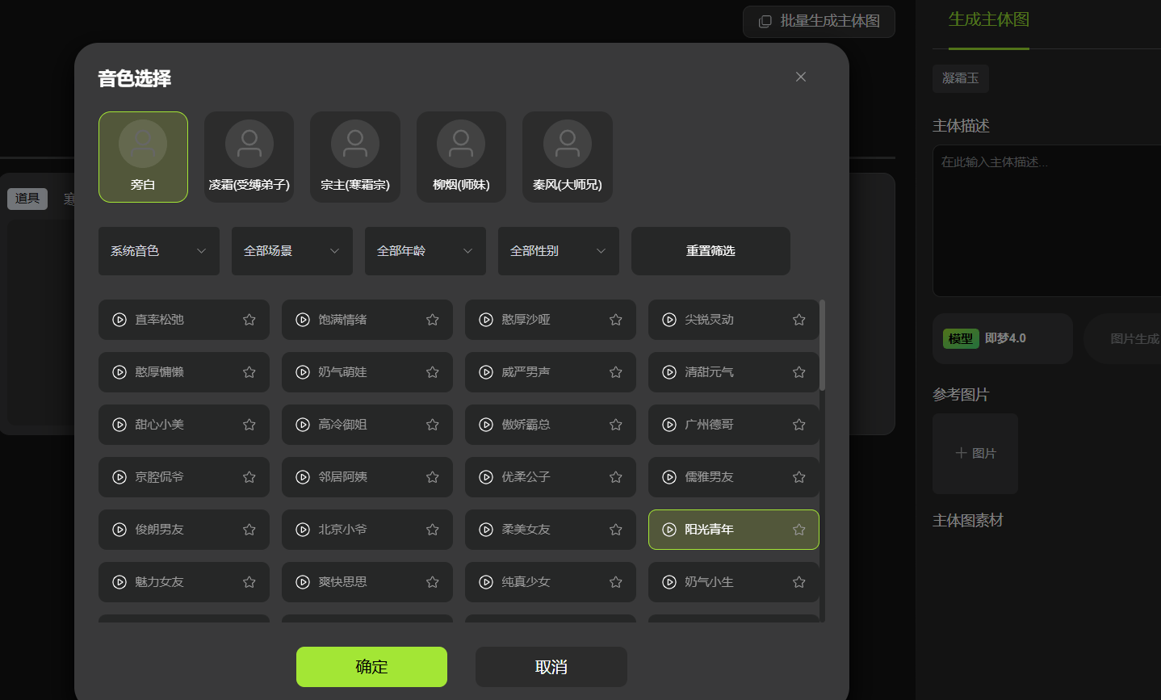Open the 系统音色 dropdown
1161x700 pixels.
[x=159, y=251]
